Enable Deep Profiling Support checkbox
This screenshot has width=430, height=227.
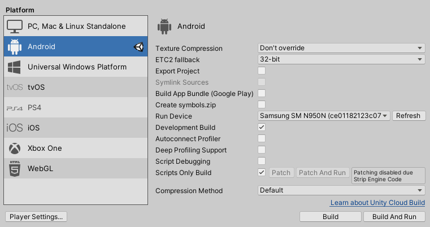pyautogui.click(x=262, y=150)
